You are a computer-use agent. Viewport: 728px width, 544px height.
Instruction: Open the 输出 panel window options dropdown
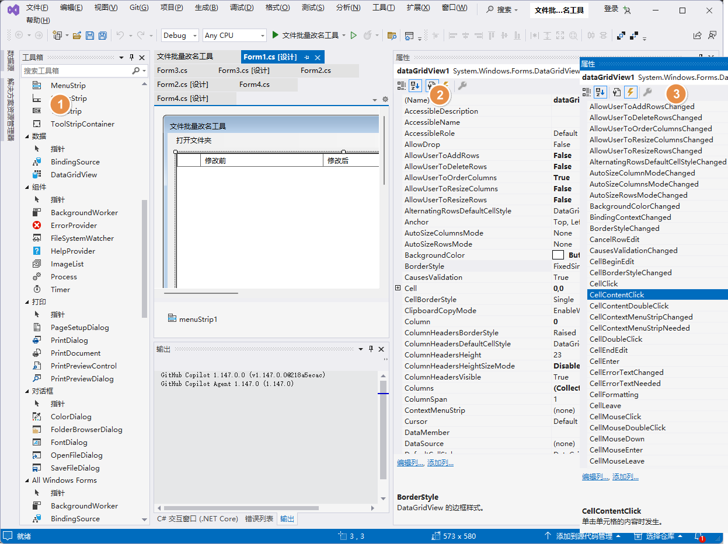point(360,349)
